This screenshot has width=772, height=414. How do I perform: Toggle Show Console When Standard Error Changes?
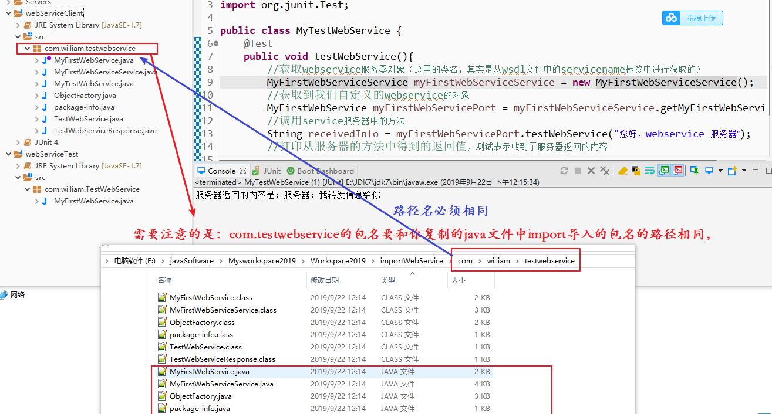[x=678, y=171]
